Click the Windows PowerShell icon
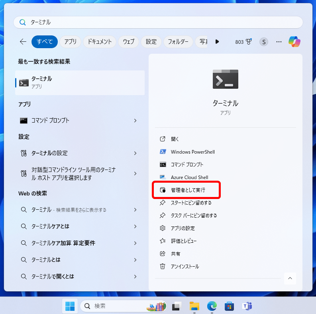Viewport: 316px width, 314px height. pos(163,152)
